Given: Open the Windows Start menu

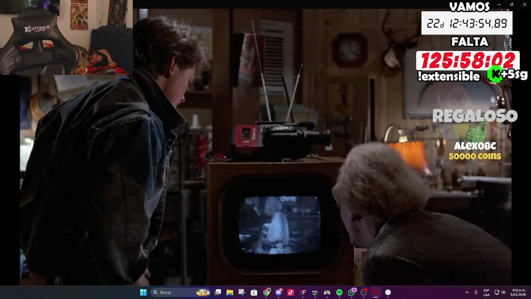Looking at the screenshot, I should pyautogui.click(x=143, y=292).
